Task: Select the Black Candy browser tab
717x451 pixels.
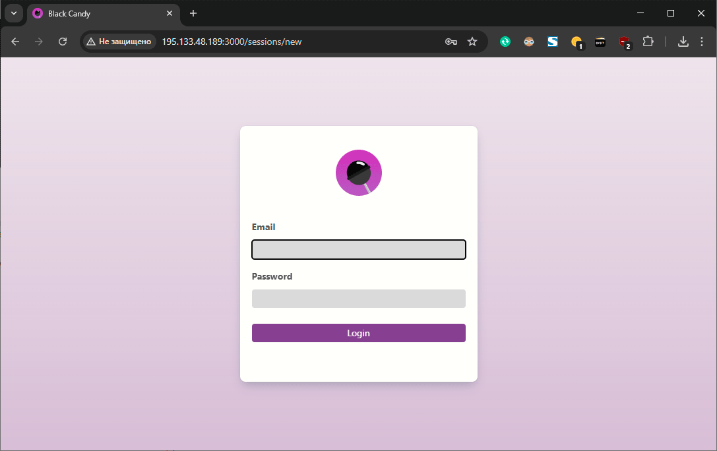Action: [104, 14]
